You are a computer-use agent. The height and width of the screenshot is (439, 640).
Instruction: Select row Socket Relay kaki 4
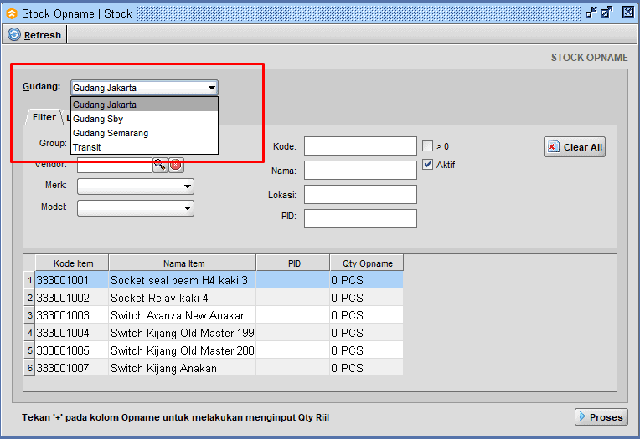coord(159,298)
